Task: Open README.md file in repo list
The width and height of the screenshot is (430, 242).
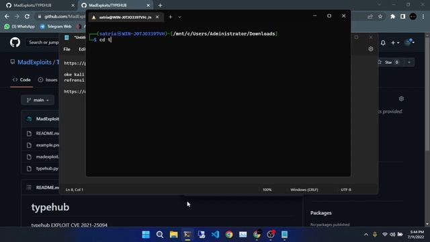Action: pos(48,133)
